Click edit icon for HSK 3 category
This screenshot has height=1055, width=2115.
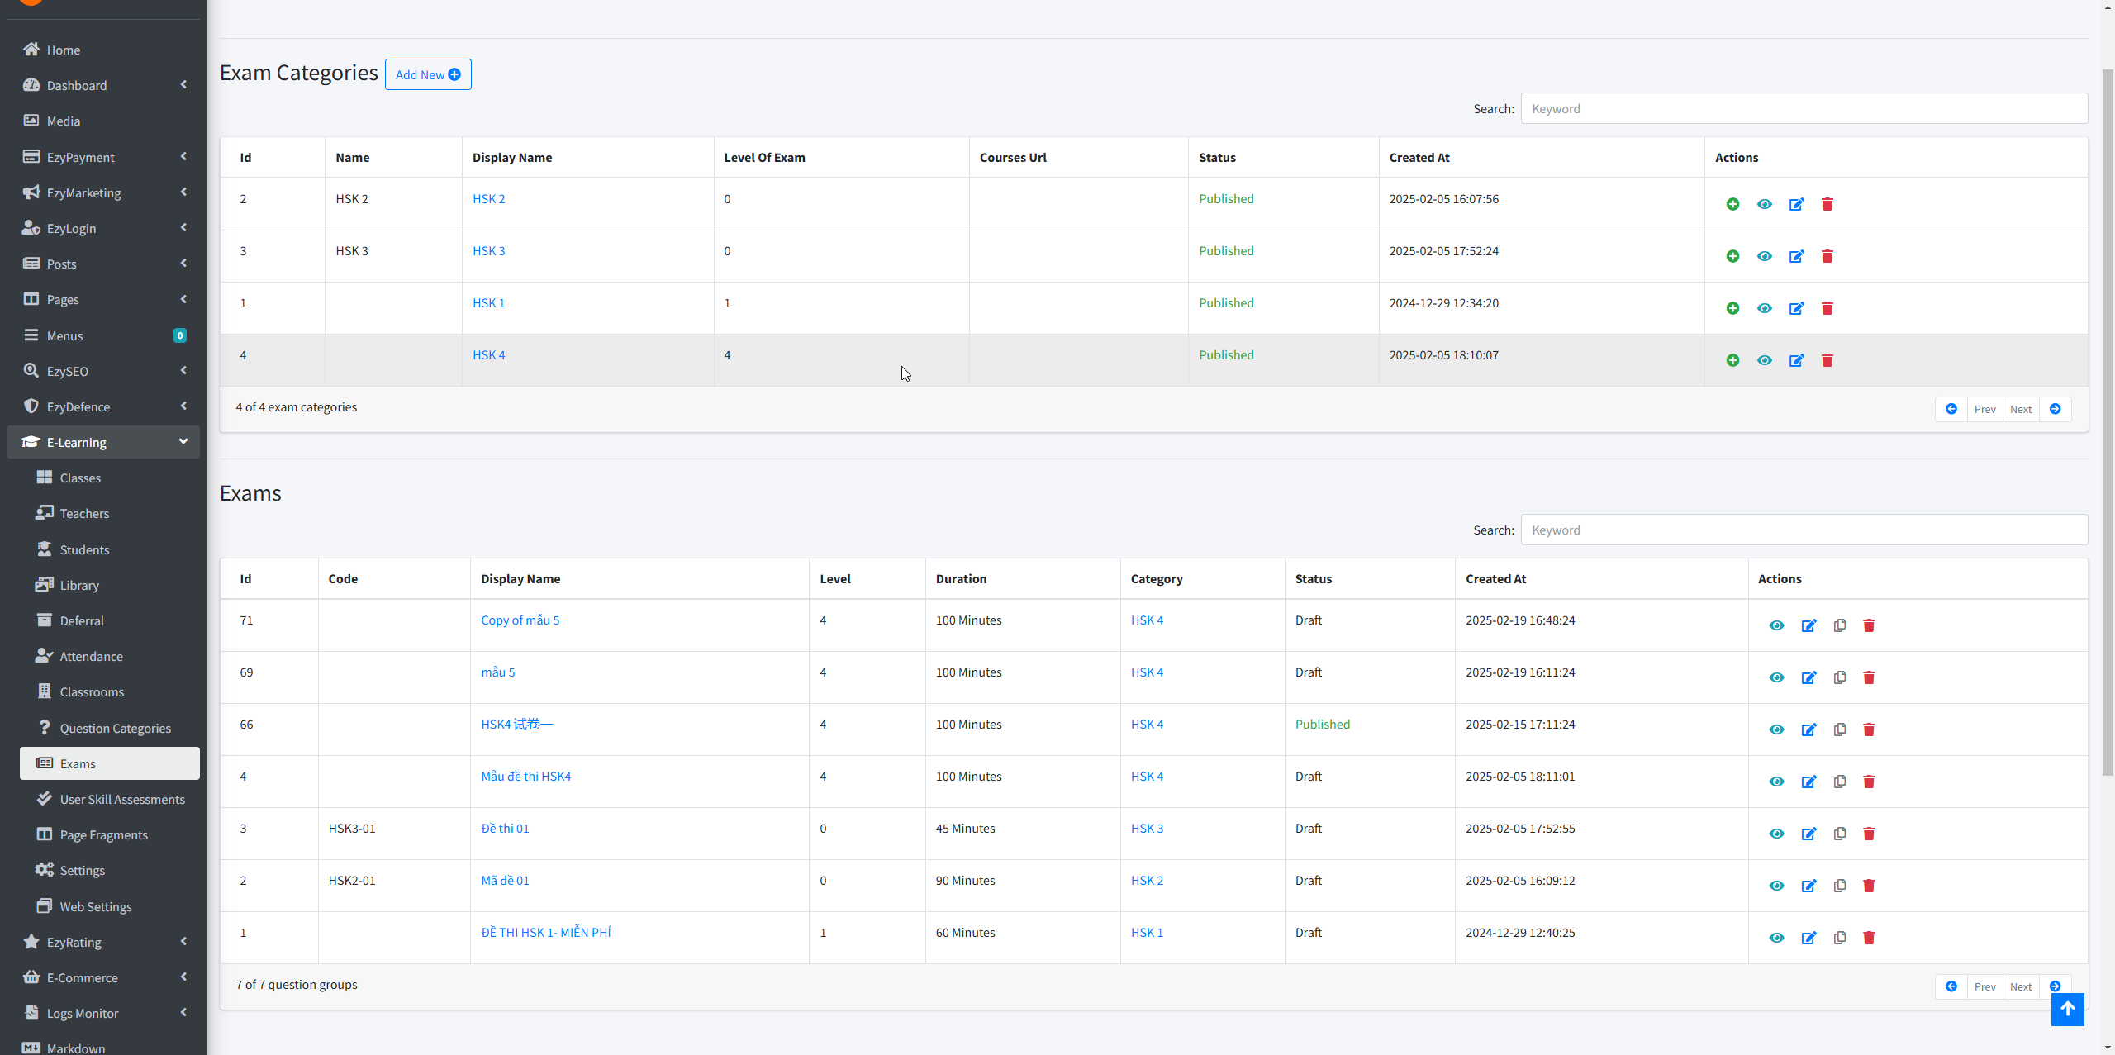pos(1796,256)
